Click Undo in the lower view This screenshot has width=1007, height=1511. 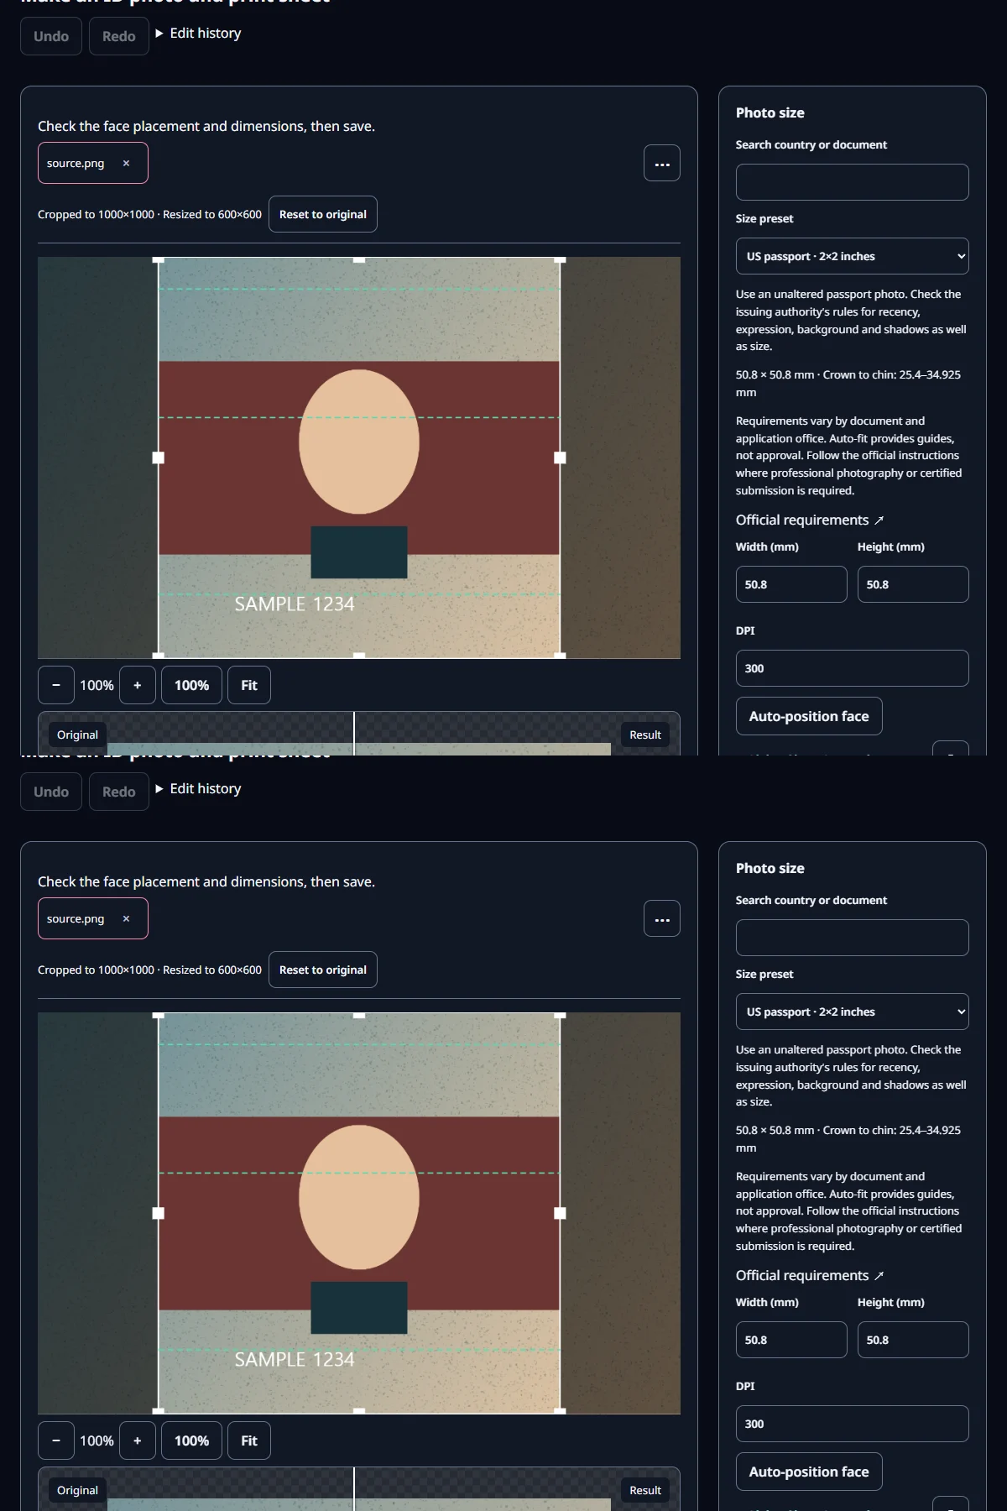[51, 792]
